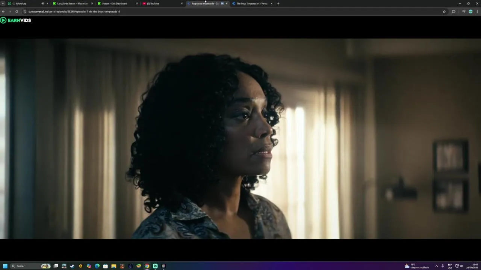The width and height of the screenshot is (481, 270).
Task: Switch the ESP LAA keyboard language
Action: (450, 266)
